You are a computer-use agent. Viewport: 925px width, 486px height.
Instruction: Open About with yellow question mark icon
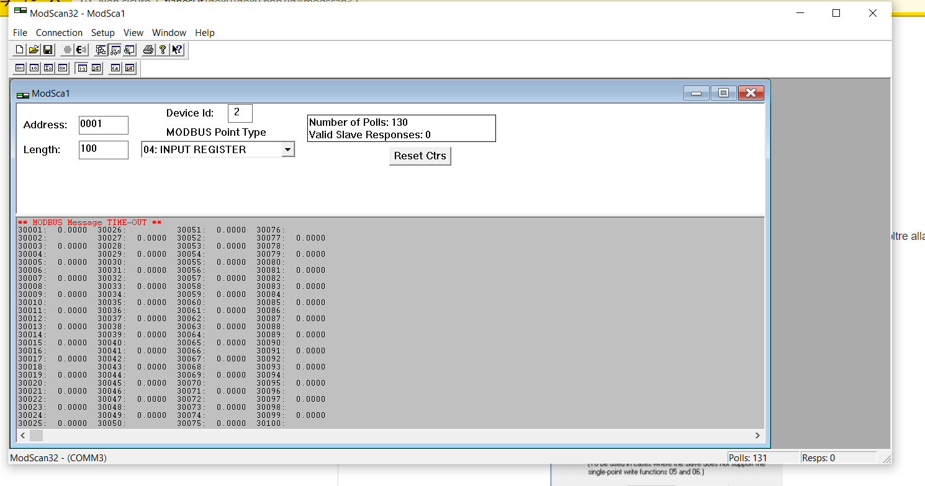pyautogui.click(x=163, y=50)
